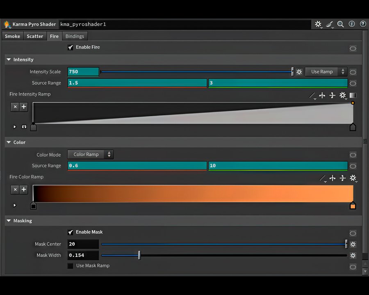The image size is (369, 295).
Task: Remove point with X on Fire Color Ramp
Action: [15, 190]
